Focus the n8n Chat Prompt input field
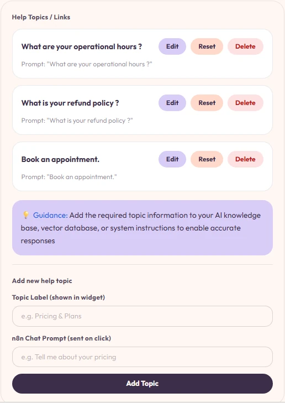 pos(142,357)
